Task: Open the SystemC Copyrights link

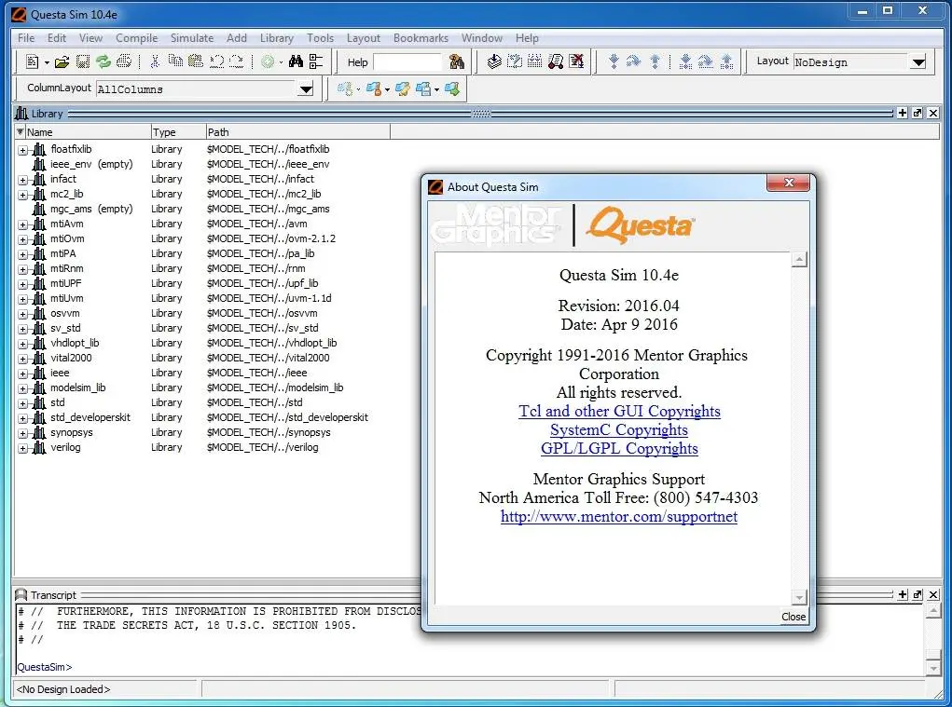Action: pyautogui.click(x=619, y=430)
